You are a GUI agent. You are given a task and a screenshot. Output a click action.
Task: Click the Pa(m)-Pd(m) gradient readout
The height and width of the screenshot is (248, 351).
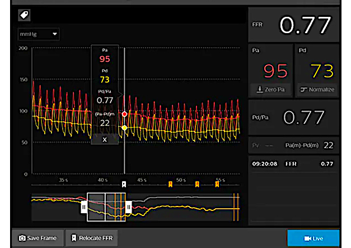click(x=309, y=145)
